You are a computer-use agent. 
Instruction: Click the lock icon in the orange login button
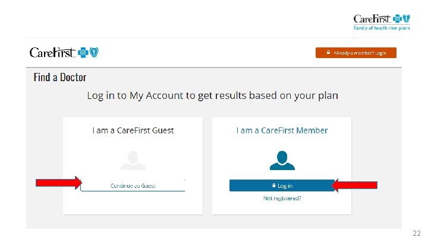[x=328, y=53]
